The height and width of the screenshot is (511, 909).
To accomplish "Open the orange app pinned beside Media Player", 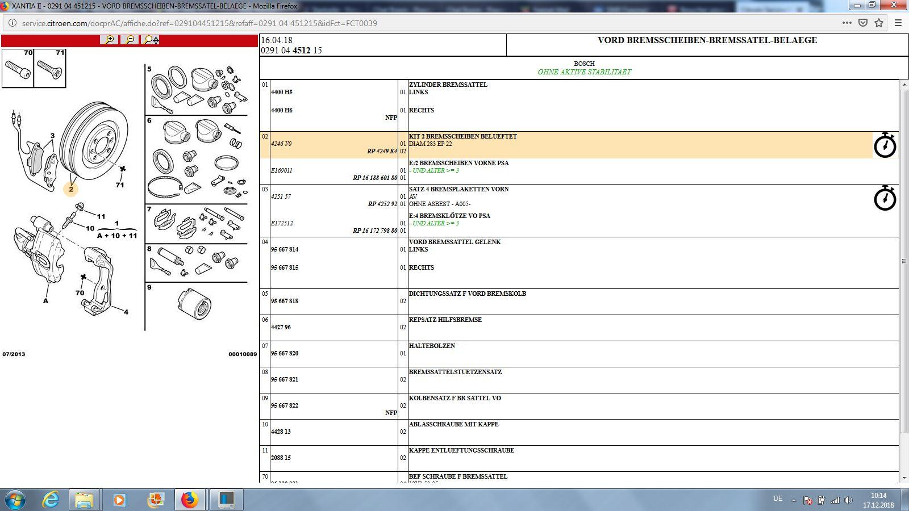I will coord(155,500).
